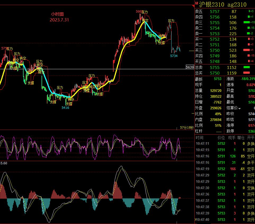Screen dimensions: 255x224
Task: Click the 买三 volume 523
Action: 233,50
